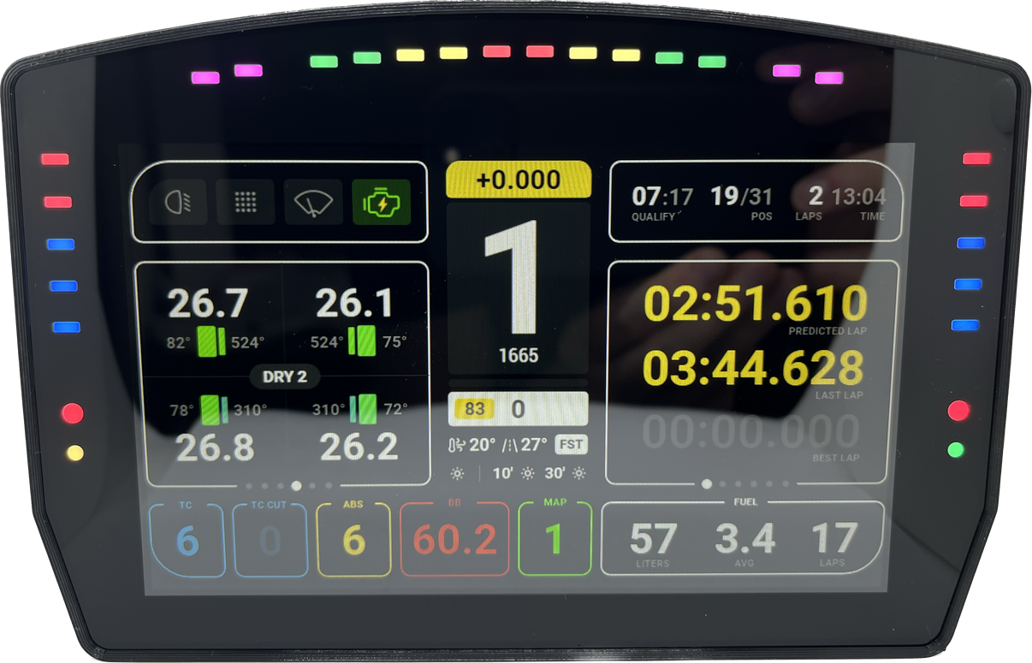Select the TC CUT 0 box
This screenshot has height=663, width=1032.
270,540
